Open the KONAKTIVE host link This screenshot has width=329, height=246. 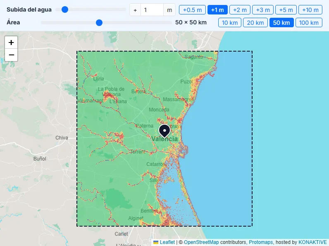pyautogui.click(x=312, y=242)
